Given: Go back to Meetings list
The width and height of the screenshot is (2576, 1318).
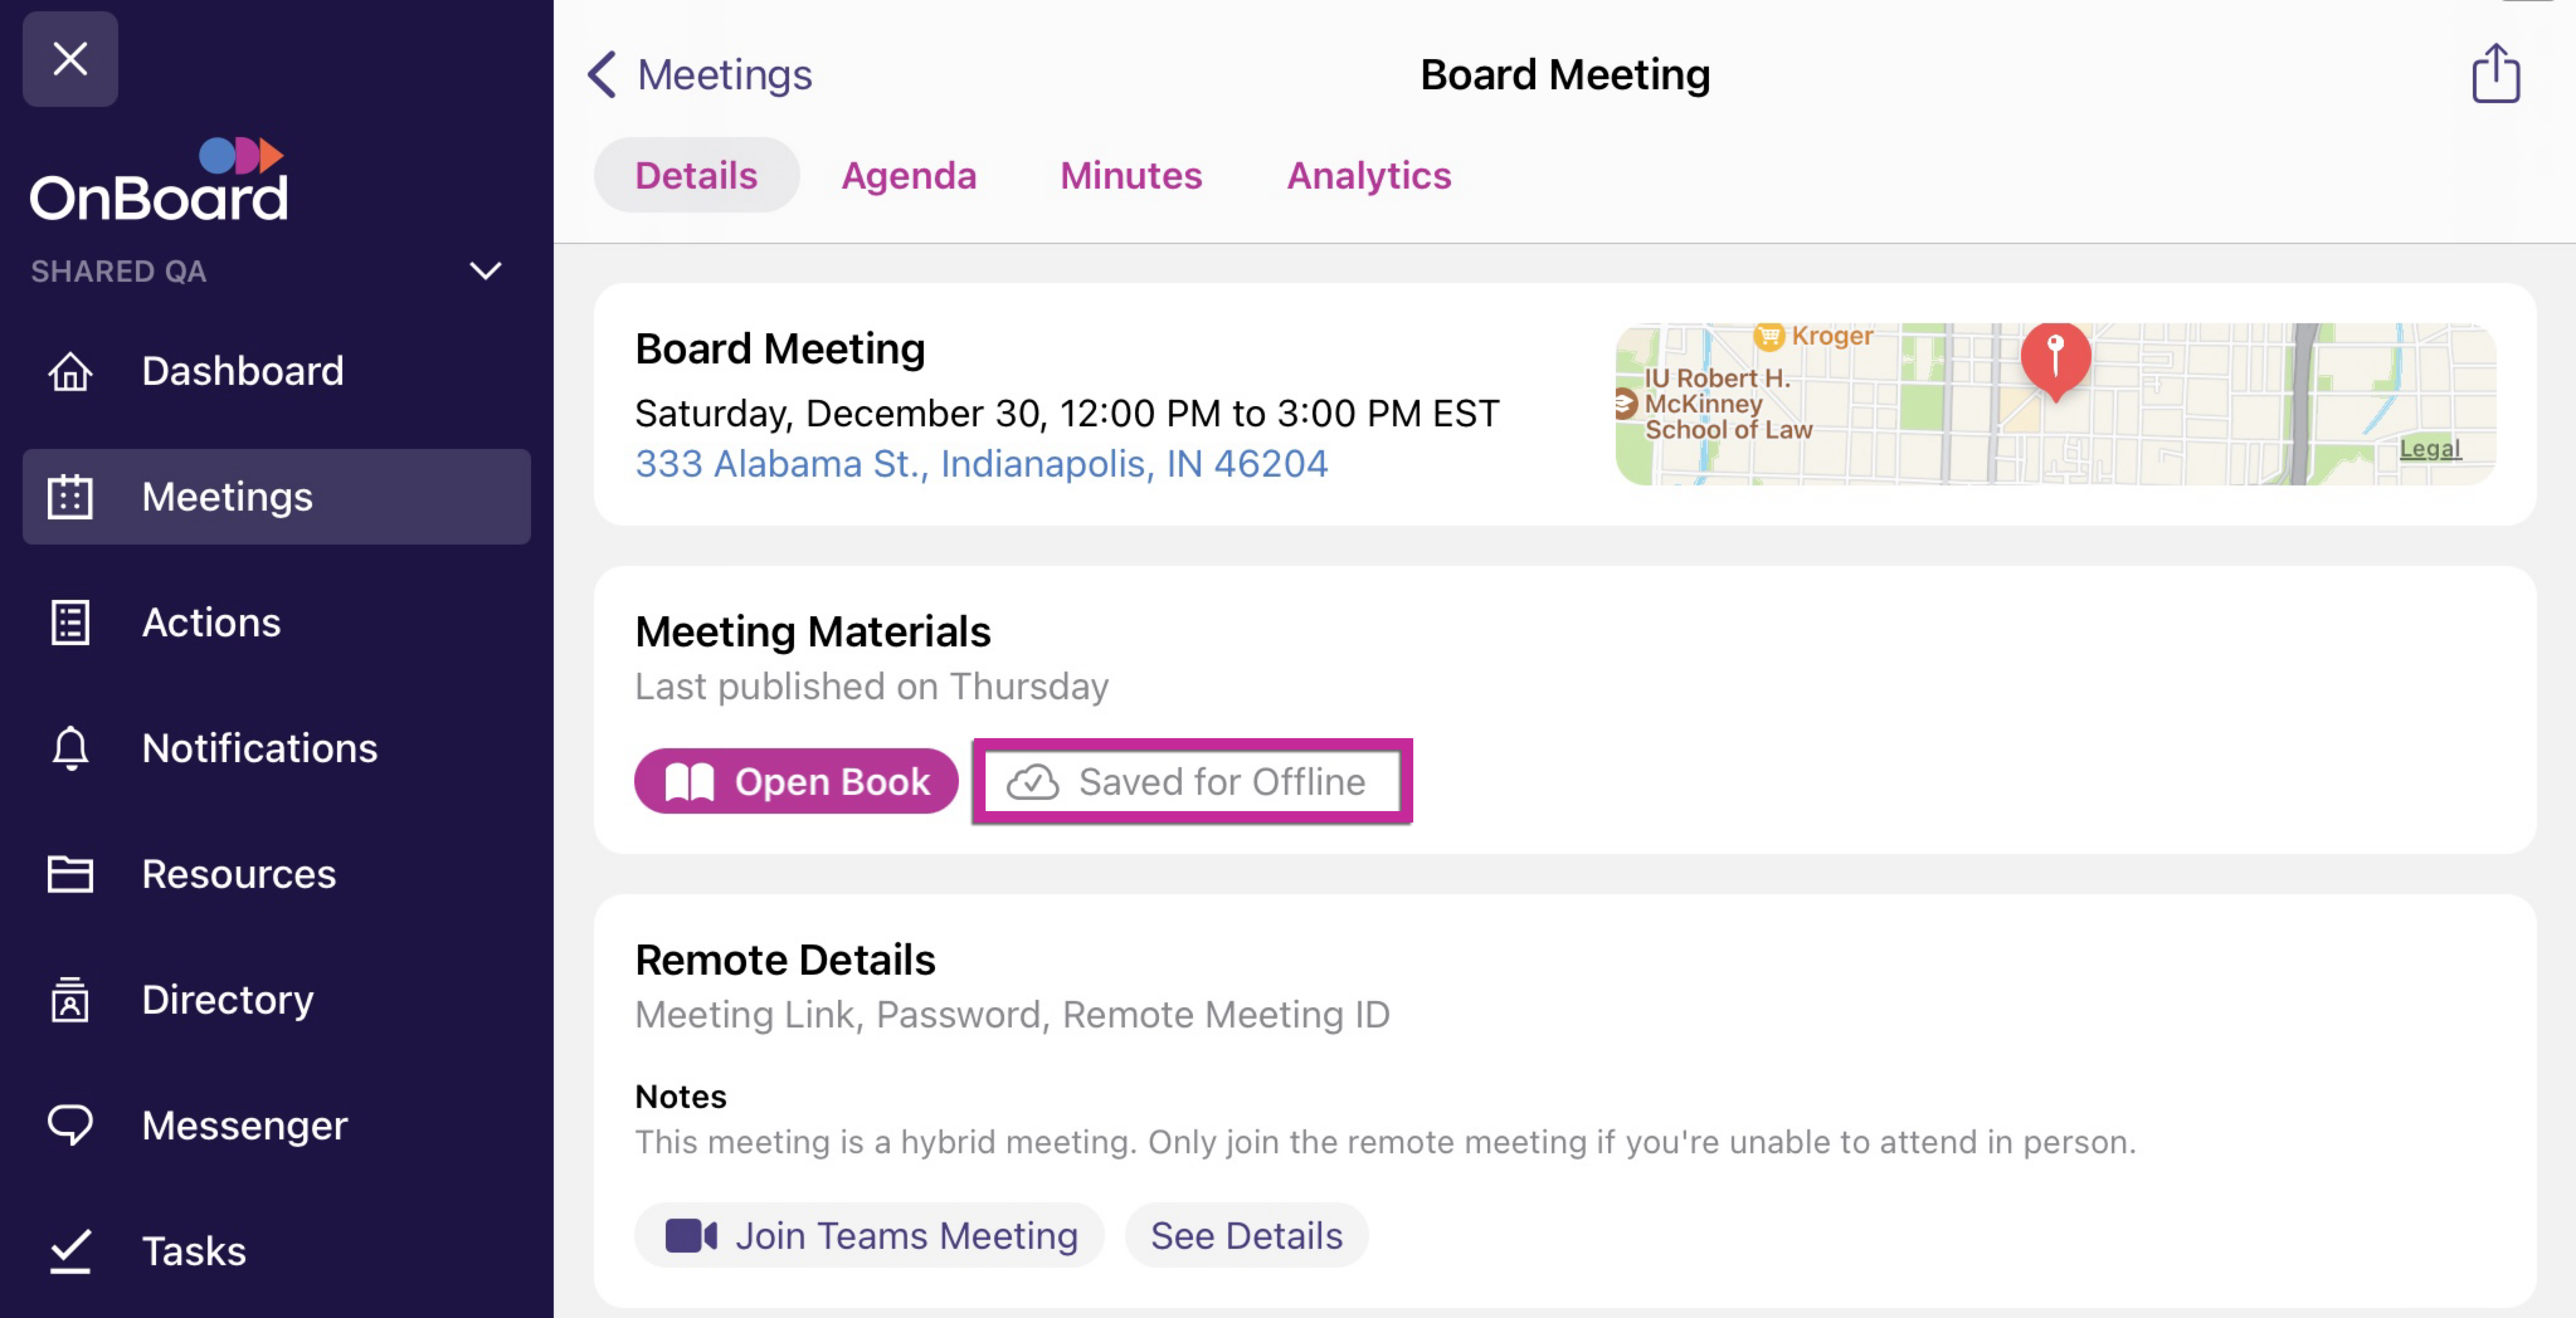Looking at the screenshot, I should pos(700,75).
